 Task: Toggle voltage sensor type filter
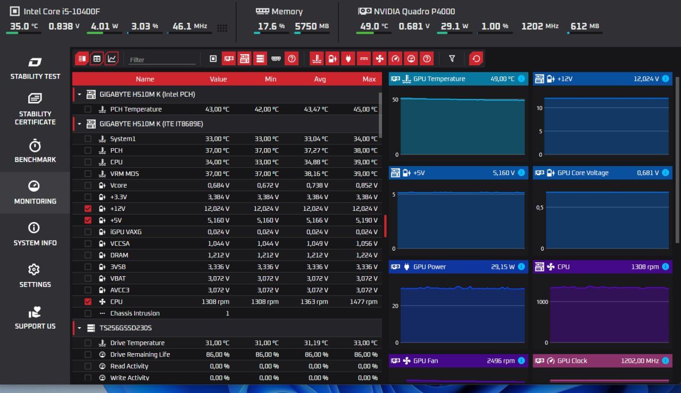(332, 58)
